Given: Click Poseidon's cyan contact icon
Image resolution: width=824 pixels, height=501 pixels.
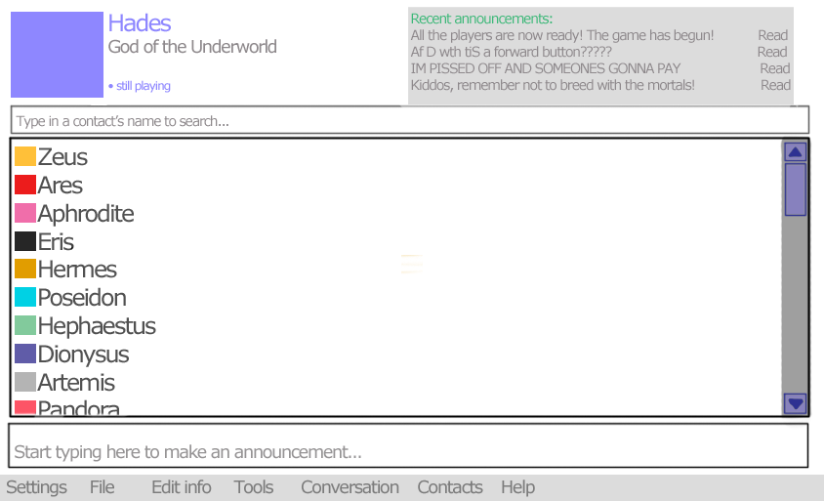Looking at the screenshot, I should tap(25, 297).
